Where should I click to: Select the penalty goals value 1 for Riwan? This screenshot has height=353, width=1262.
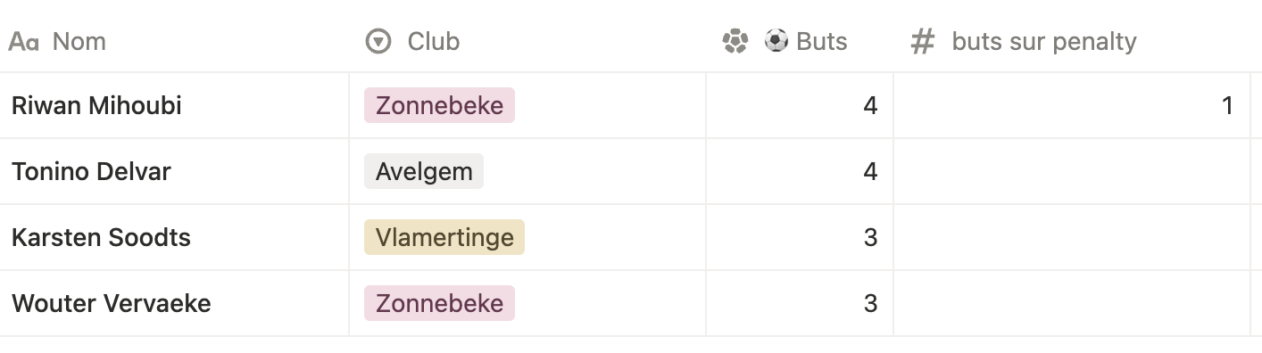tap(1227, 105)
